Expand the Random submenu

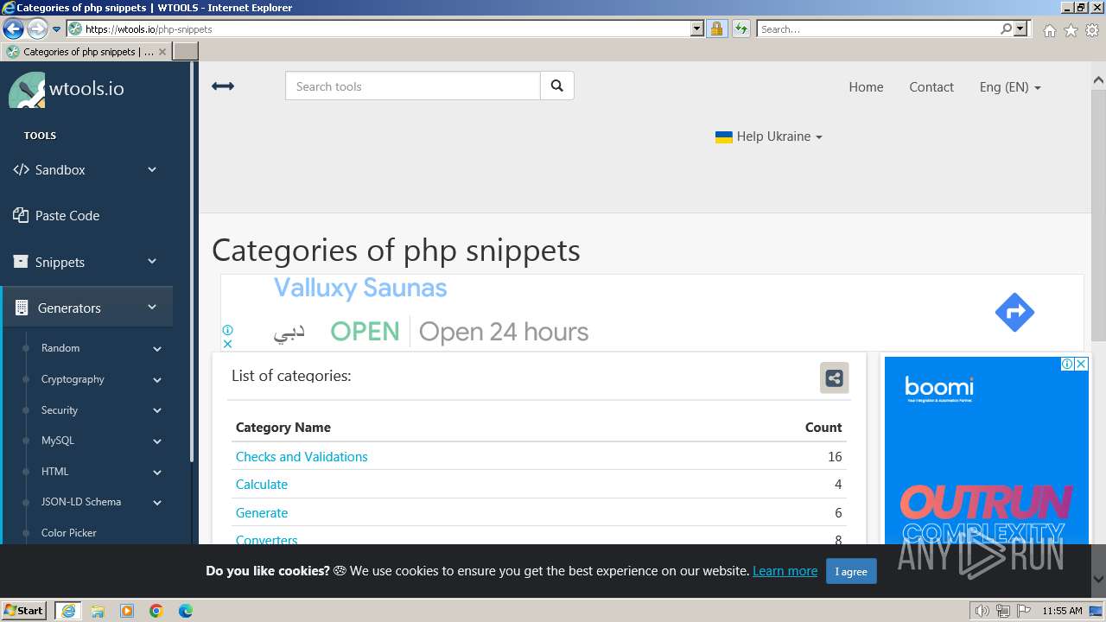(x=157, y=349)
